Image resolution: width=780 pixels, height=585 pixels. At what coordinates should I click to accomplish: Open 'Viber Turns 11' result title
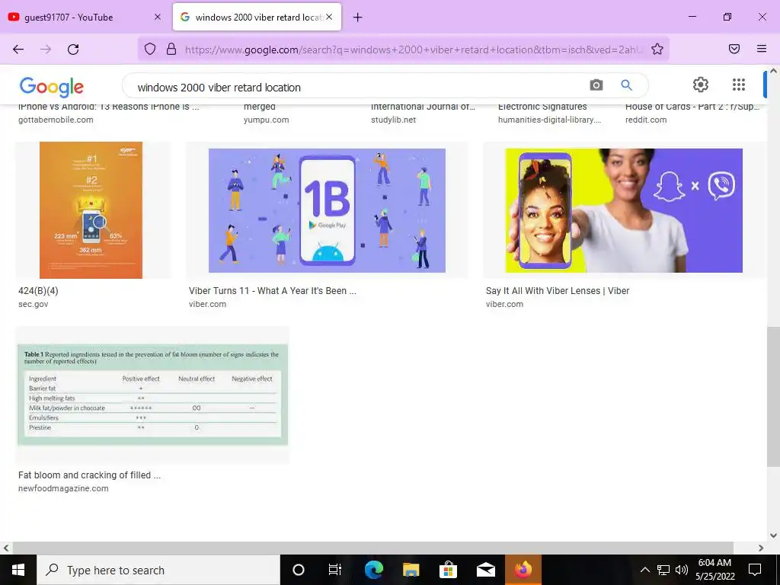coord(273,291)
